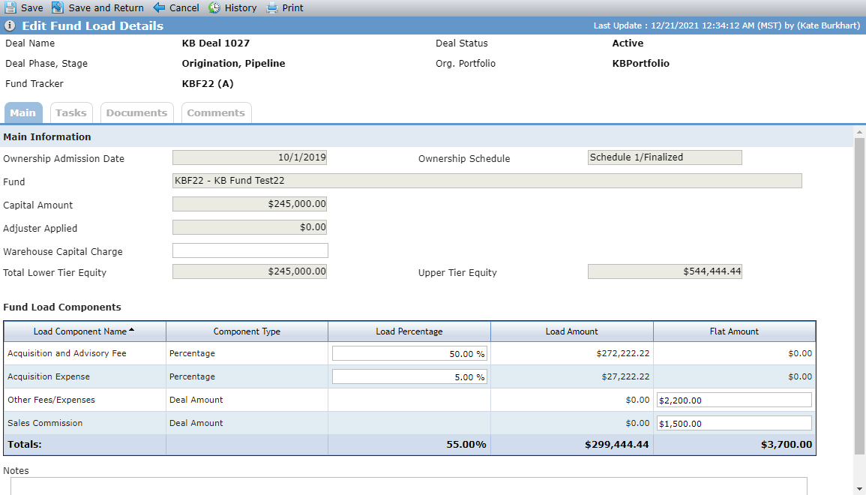Image resolution: width=866 pixels, height=495 pixels.
Task: Click the Active deal status value
Action: tap(628, 43)
